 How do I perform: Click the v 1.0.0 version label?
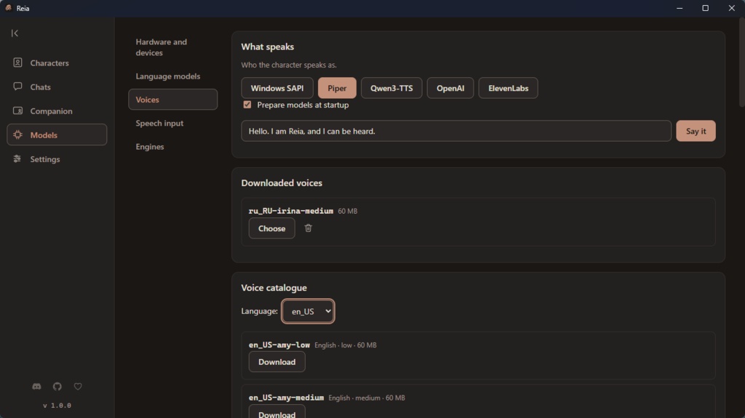point(57,405)
